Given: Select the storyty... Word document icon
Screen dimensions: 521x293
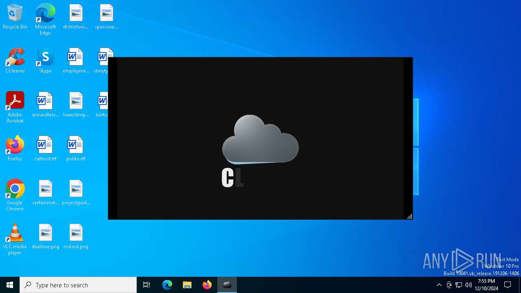Looking at the screenshot, I should (x=102, y=61).
